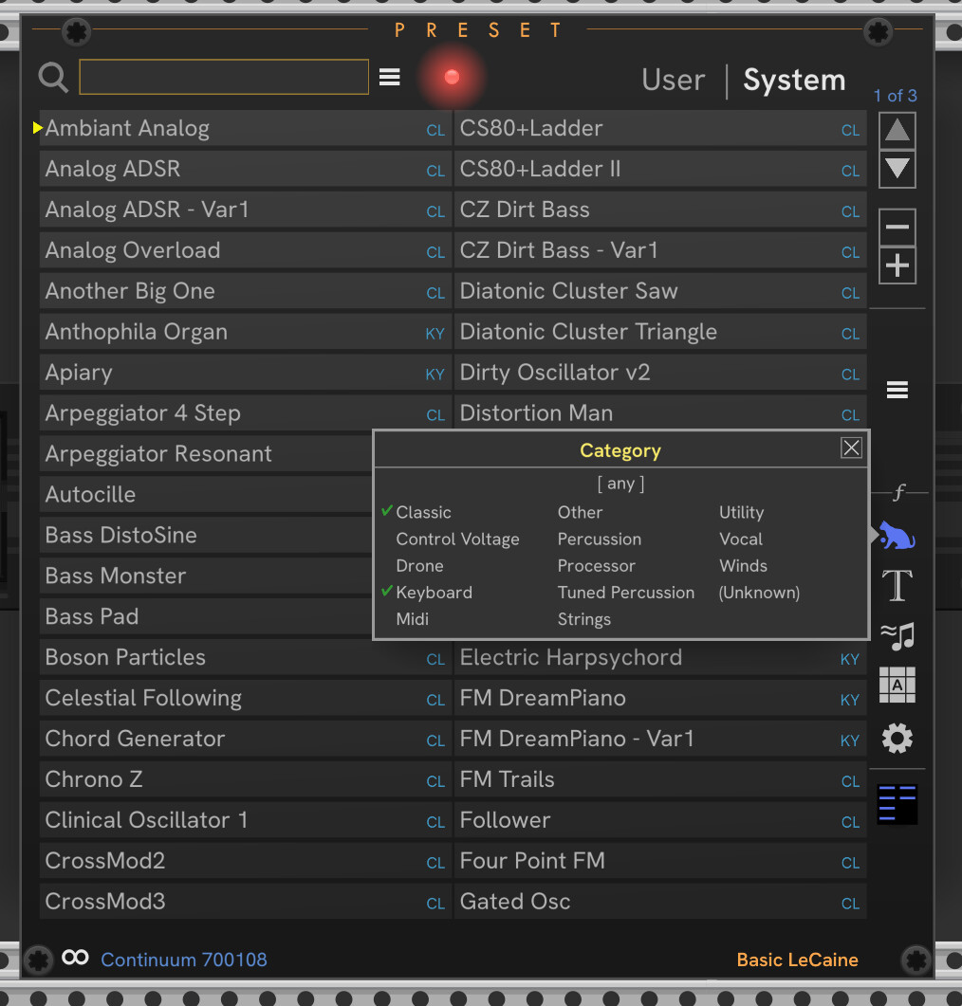Click the large T text filter icon

pyautogui.click(x=897, y=586)
